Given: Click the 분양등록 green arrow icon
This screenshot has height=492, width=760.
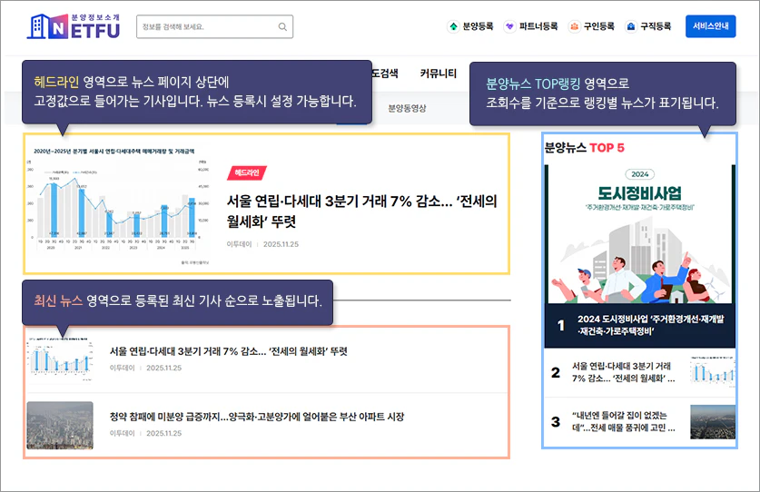Looking at the screenshot, I should (x=453, y=26).
